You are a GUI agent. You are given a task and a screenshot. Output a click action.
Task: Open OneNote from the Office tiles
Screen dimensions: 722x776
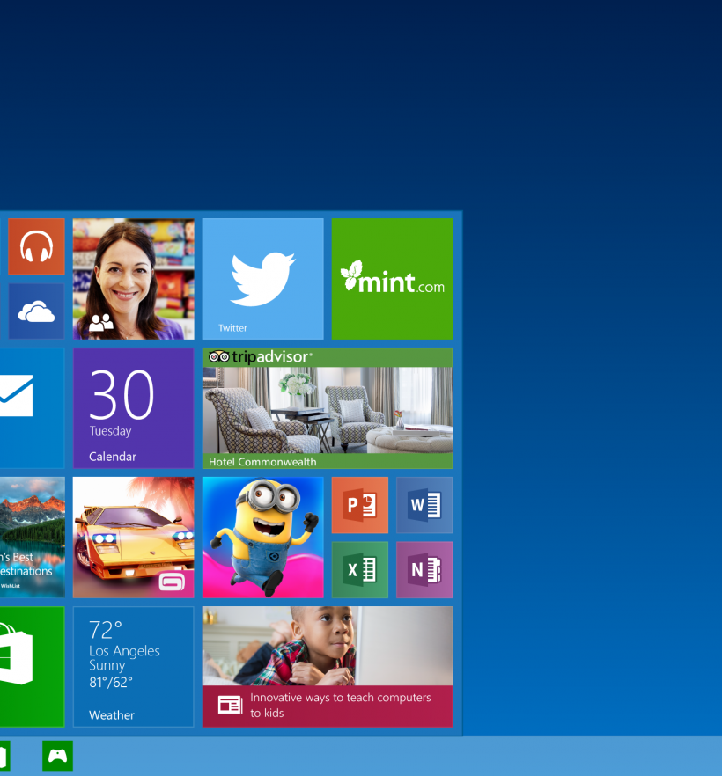tap(424, 570)
